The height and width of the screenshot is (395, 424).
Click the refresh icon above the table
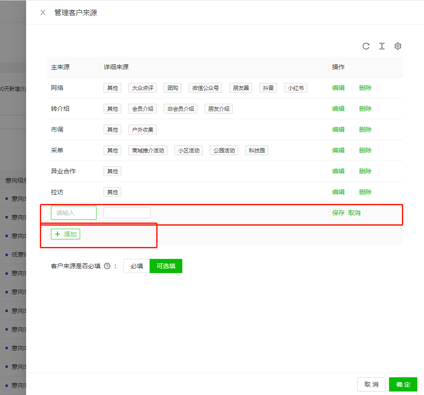tap(366, 46)
